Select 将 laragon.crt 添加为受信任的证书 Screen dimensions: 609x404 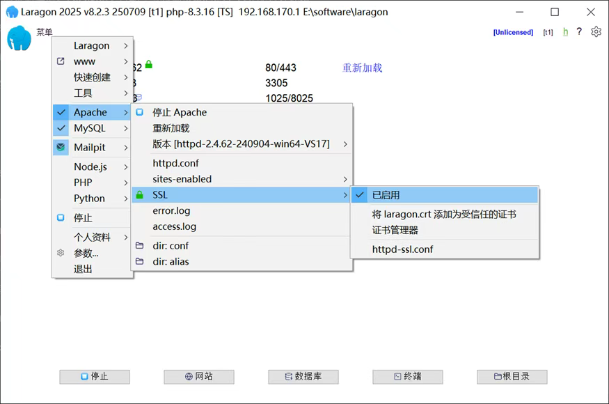[x=444, y=215]
